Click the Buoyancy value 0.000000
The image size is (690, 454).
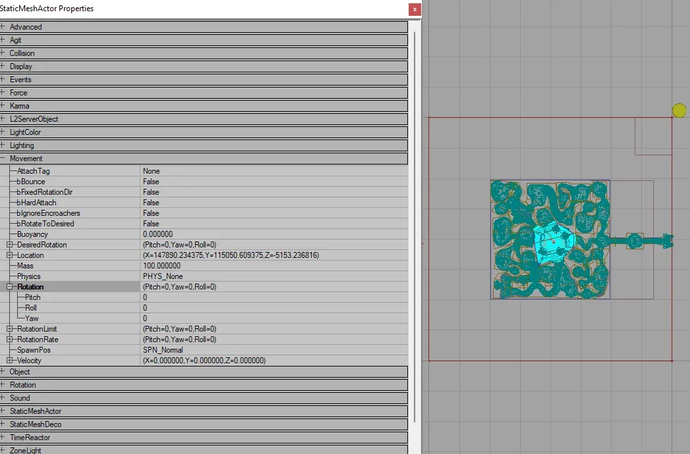(274, 234)
